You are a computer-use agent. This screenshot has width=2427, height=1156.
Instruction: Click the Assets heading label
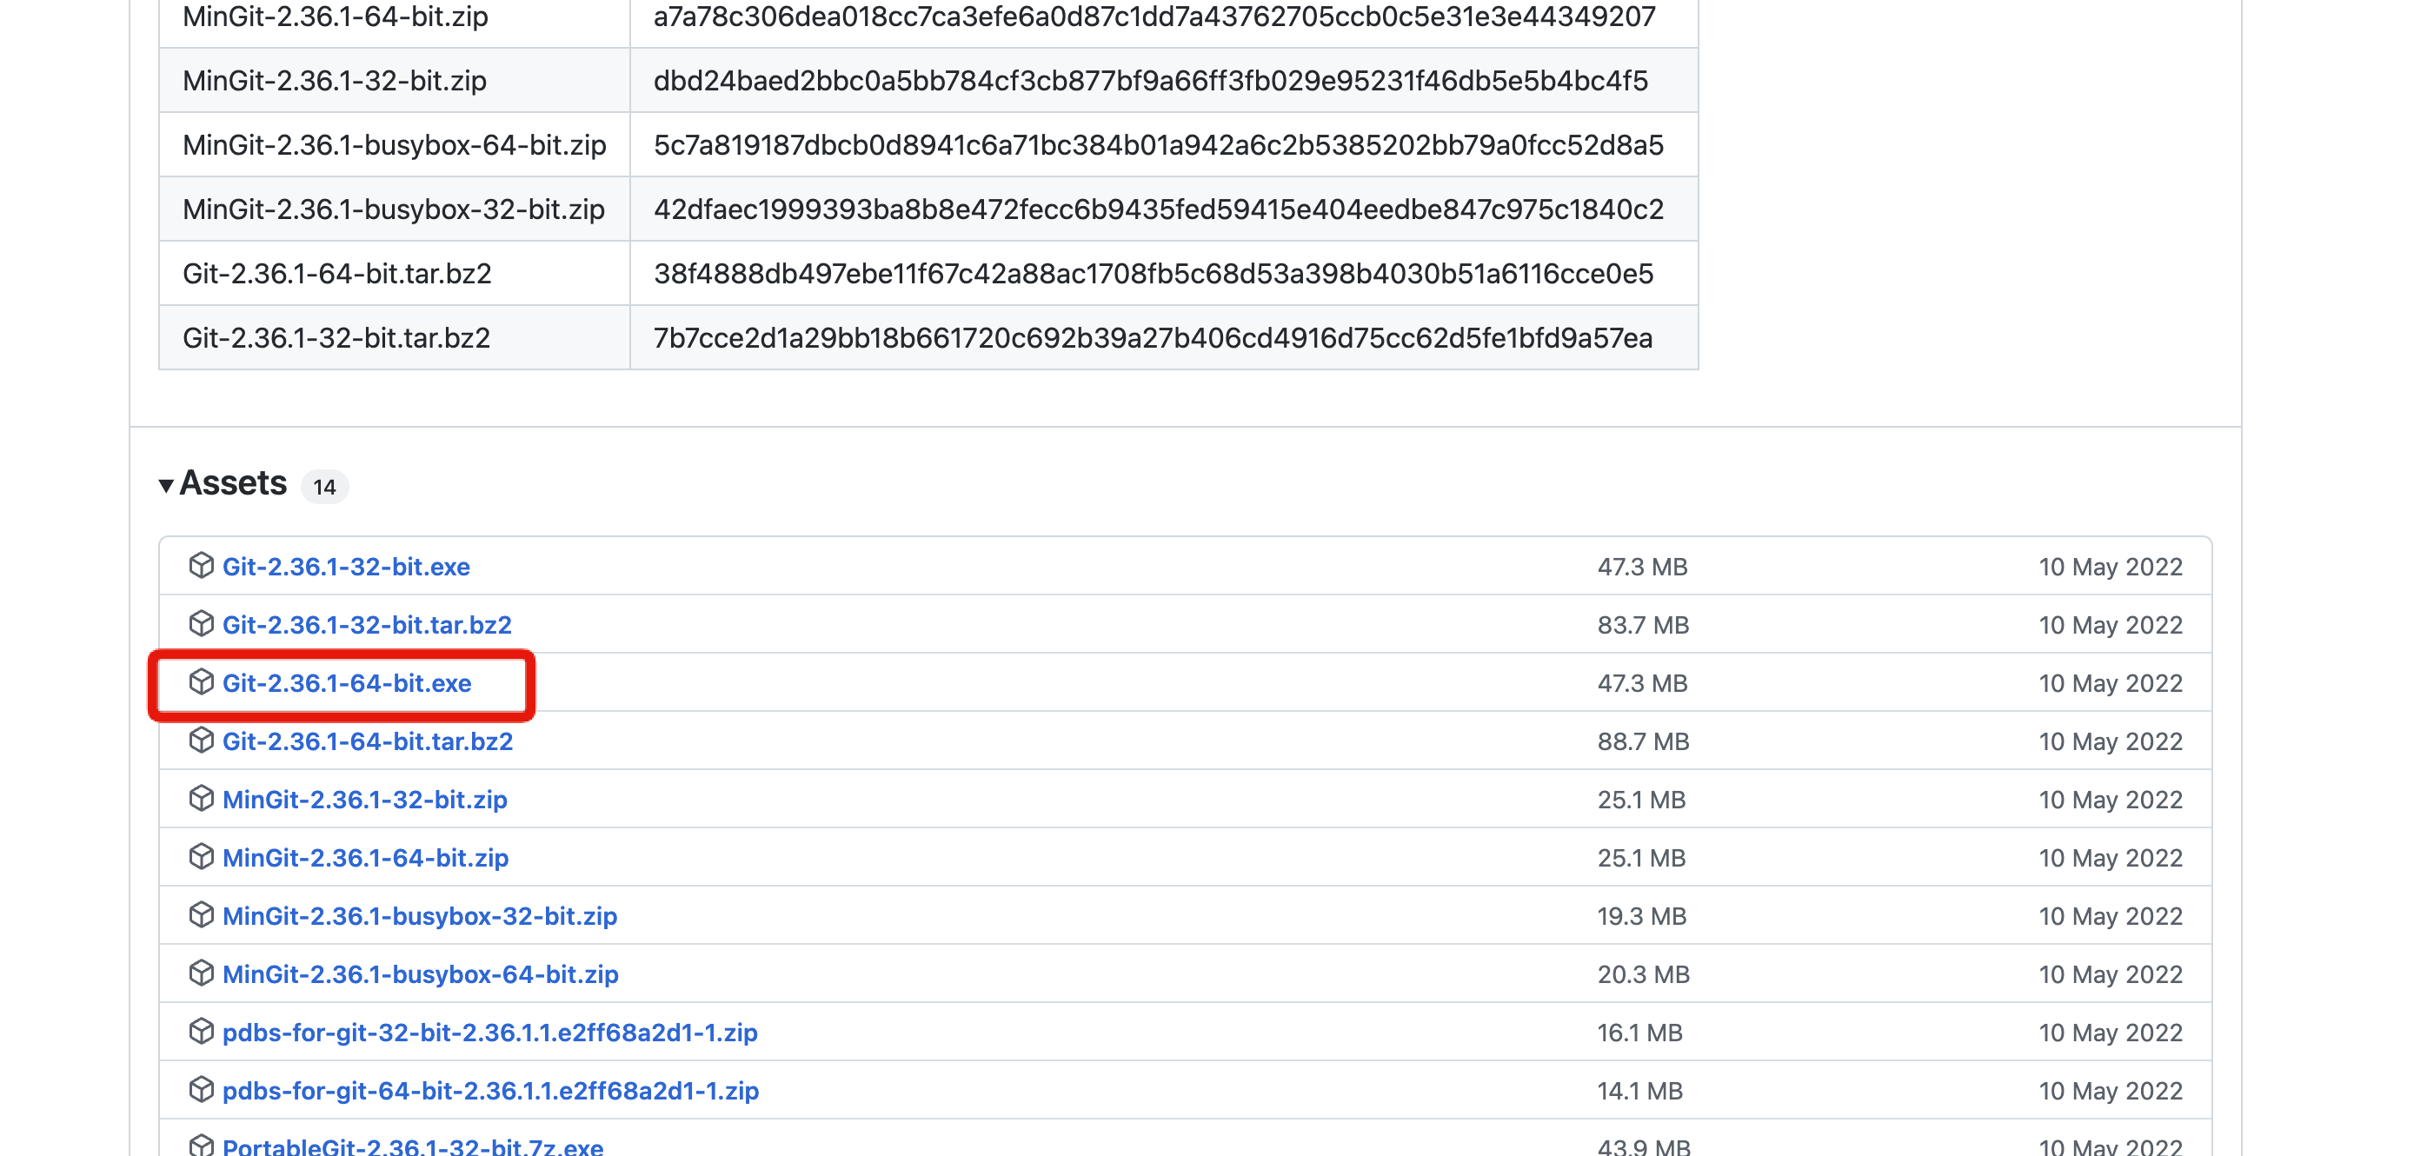(233, 483)
